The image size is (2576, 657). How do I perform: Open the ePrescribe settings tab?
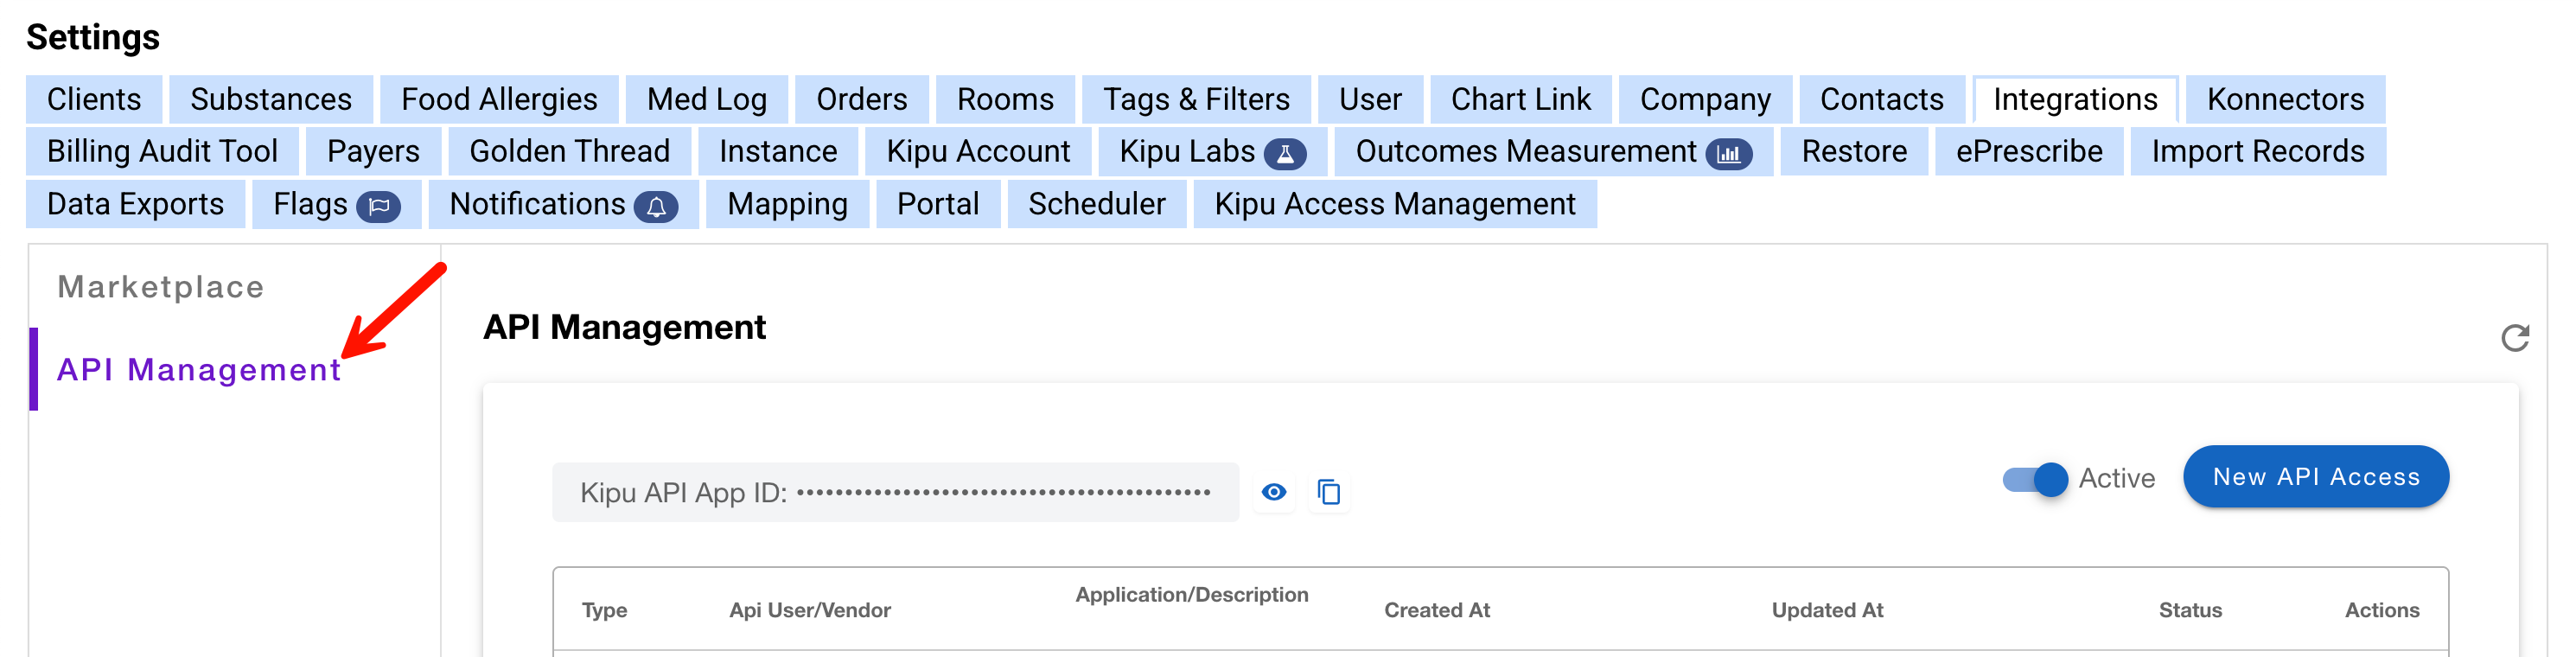click(2028, 152)
